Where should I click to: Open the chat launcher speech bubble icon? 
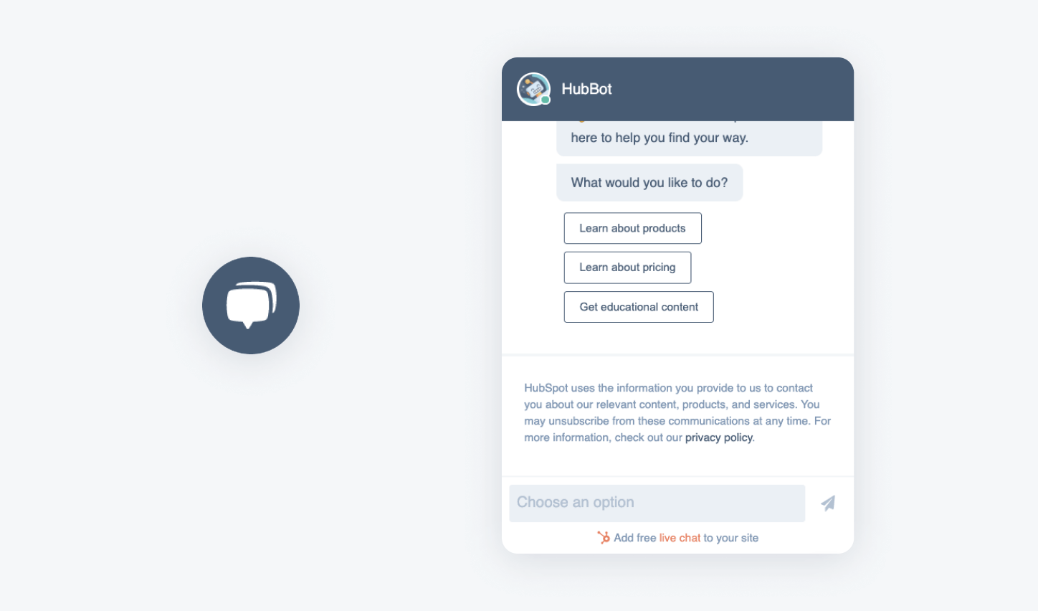coord(251,305)
